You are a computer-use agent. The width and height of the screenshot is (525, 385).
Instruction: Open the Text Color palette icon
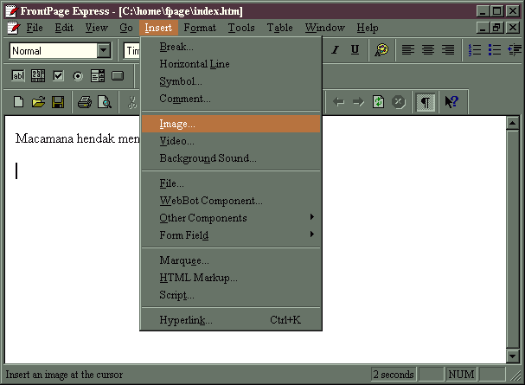pyautogui.click(x=381, y=50)
